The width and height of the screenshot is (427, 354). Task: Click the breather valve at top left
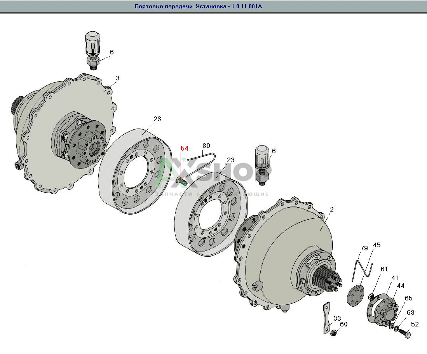93,50
